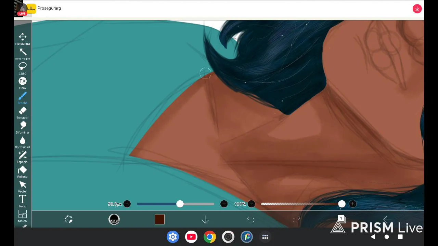Image resolution: width=438 pixels, height=246 pixels.
Task: Decrease opacity with minus button
Action: click(251, 204)
